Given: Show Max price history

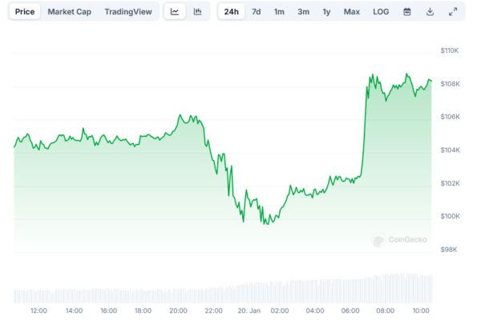Looking at the screenshot, I should point(352,12).
